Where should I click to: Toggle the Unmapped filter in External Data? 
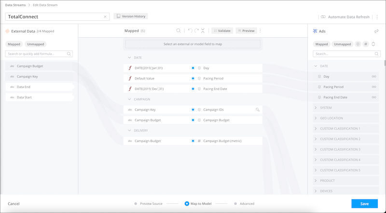[35, 44]
